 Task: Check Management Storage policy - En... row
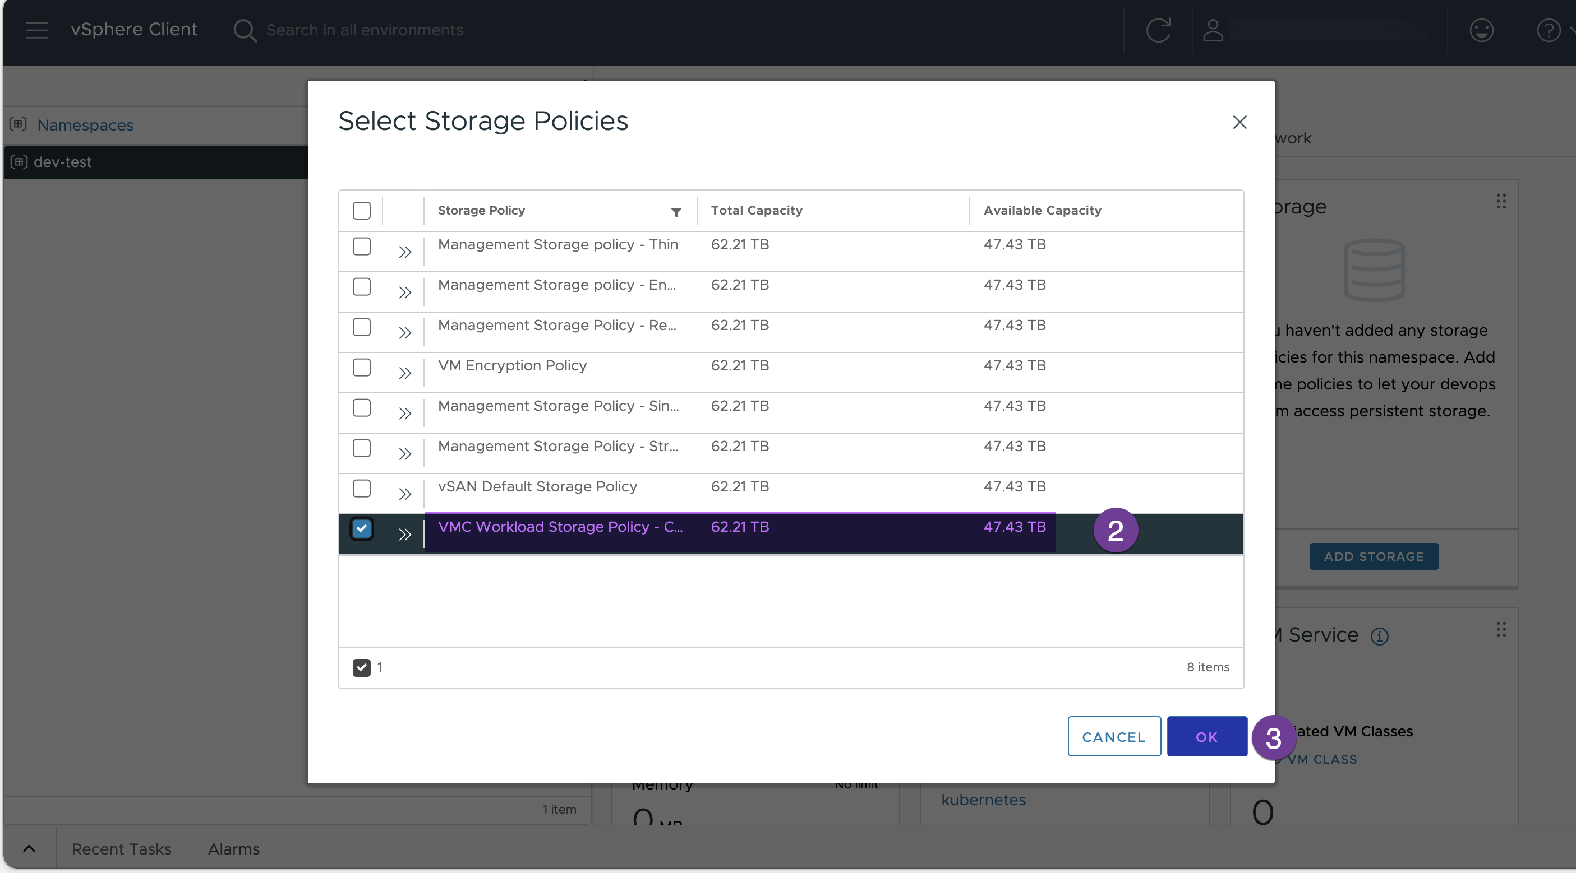pos(362,287)
